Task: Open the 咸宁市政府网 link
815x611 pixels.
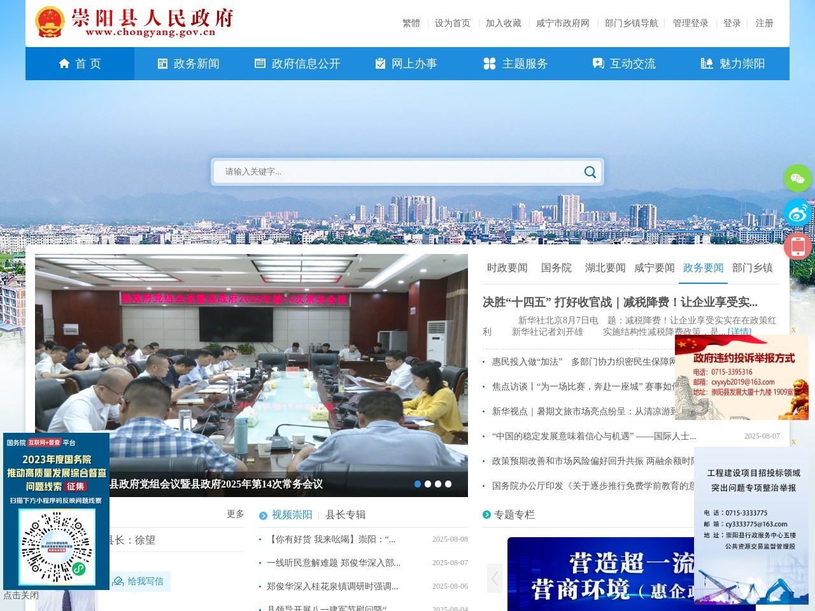Action: point(562,23)
